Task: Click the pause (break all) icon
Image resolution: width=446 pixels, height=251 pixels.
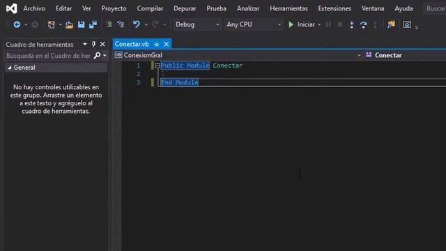Action: [x=328, y=25]
